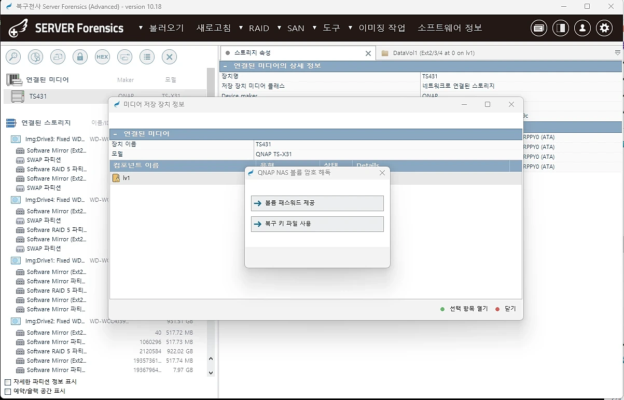
Task: Click 닫기 in the media info dialog
Action: coord(506,309)
